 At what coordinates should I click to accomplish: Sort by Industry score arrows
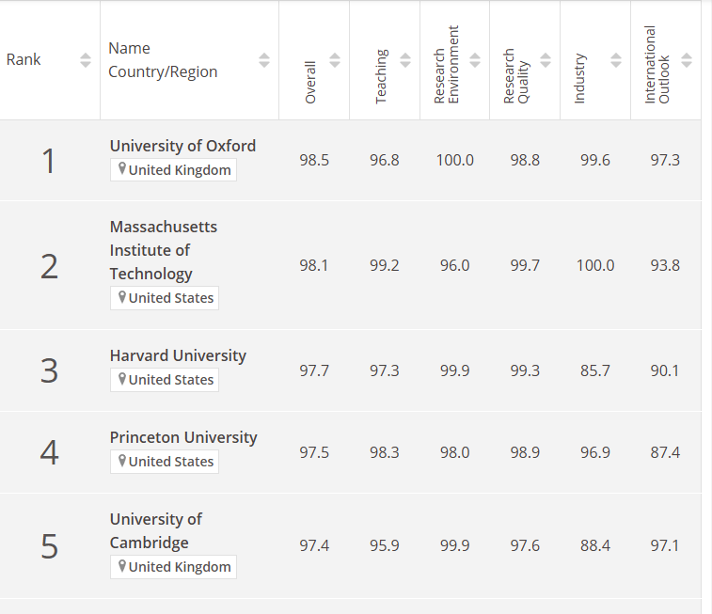coord(616,60)
